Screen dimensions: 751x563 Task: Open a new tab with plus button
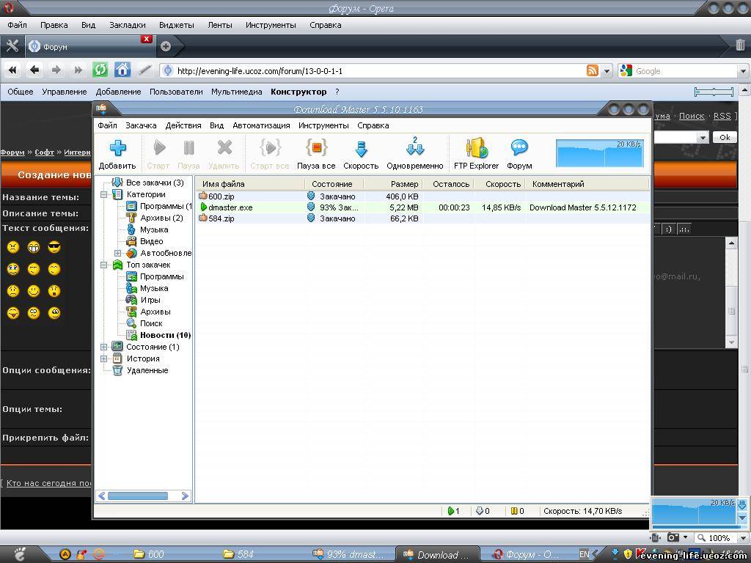coord(166,46)
